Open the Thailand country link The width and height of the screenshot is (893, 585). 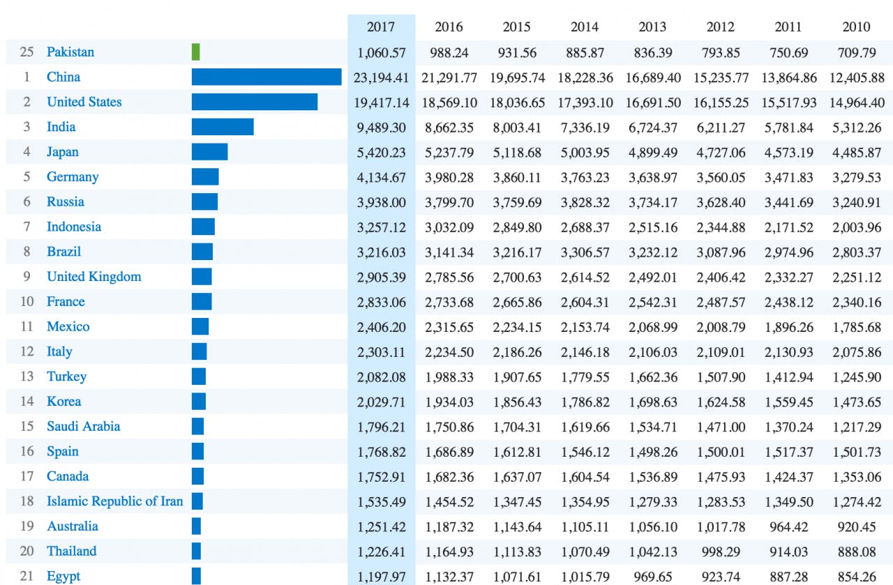(x=72, y=551)
